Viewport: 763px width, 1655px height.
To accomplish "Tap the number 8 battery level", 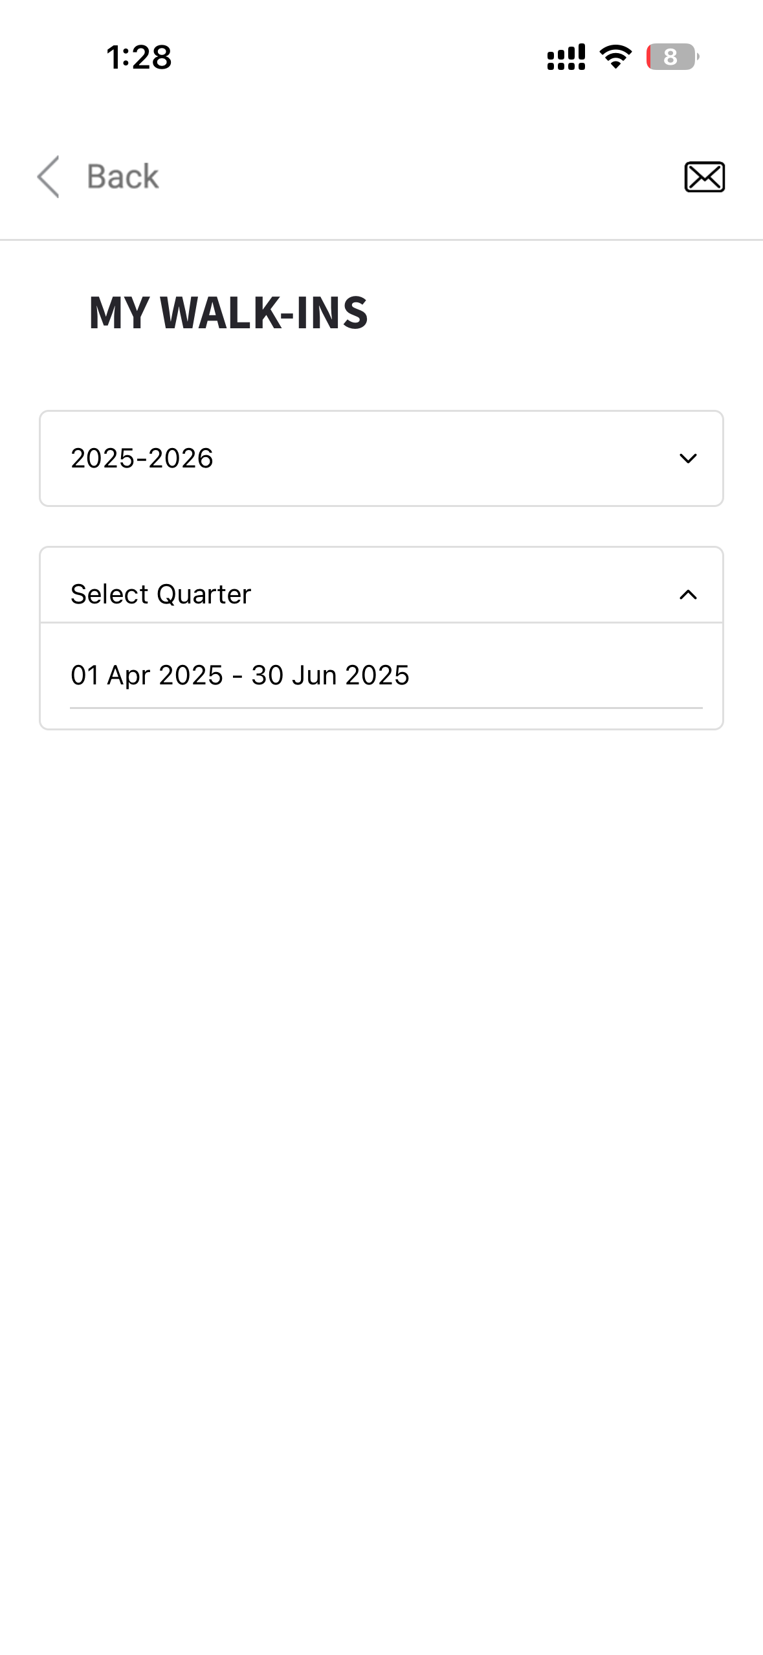I will pyautogui.click(x=670, y=57).
